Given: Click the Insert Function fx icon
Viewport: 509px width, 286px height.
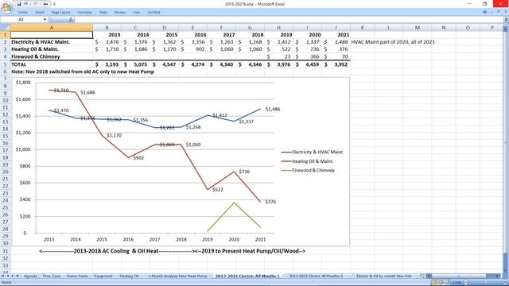Looking at the screenshot, I should click(x=71, y=20).
